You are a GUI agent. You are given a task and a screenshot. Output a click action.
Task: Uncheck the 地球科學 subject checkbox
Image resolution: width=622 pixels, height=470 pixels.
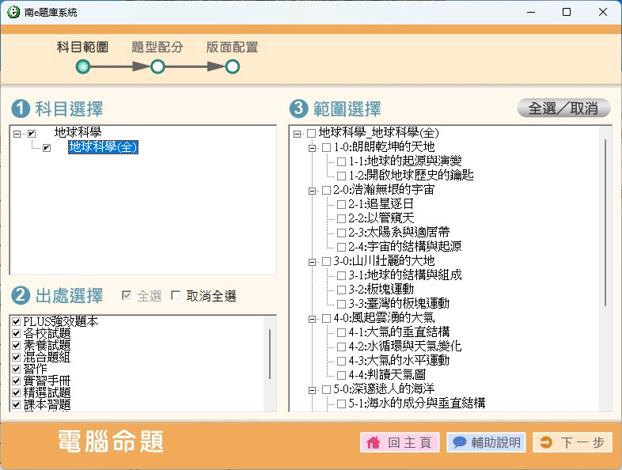point(32,134)
